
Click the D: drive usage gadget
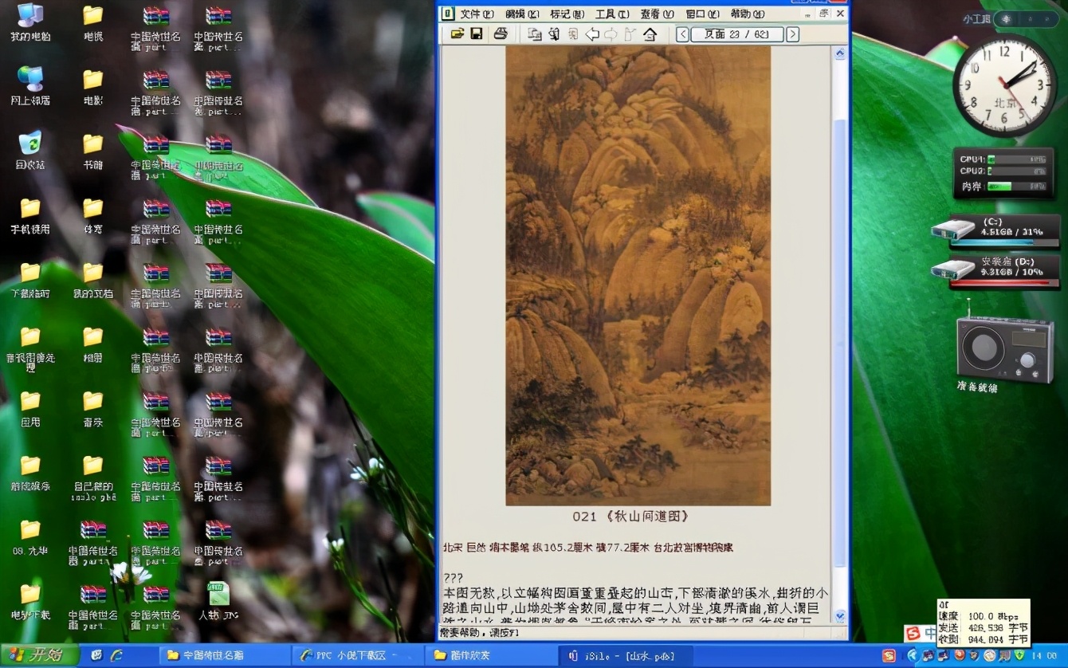tap(996, 271)
